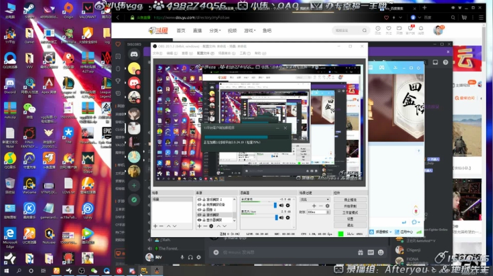Move source up with arrow in OBS Sources
The image size is (493, 276).
point(218,226)
